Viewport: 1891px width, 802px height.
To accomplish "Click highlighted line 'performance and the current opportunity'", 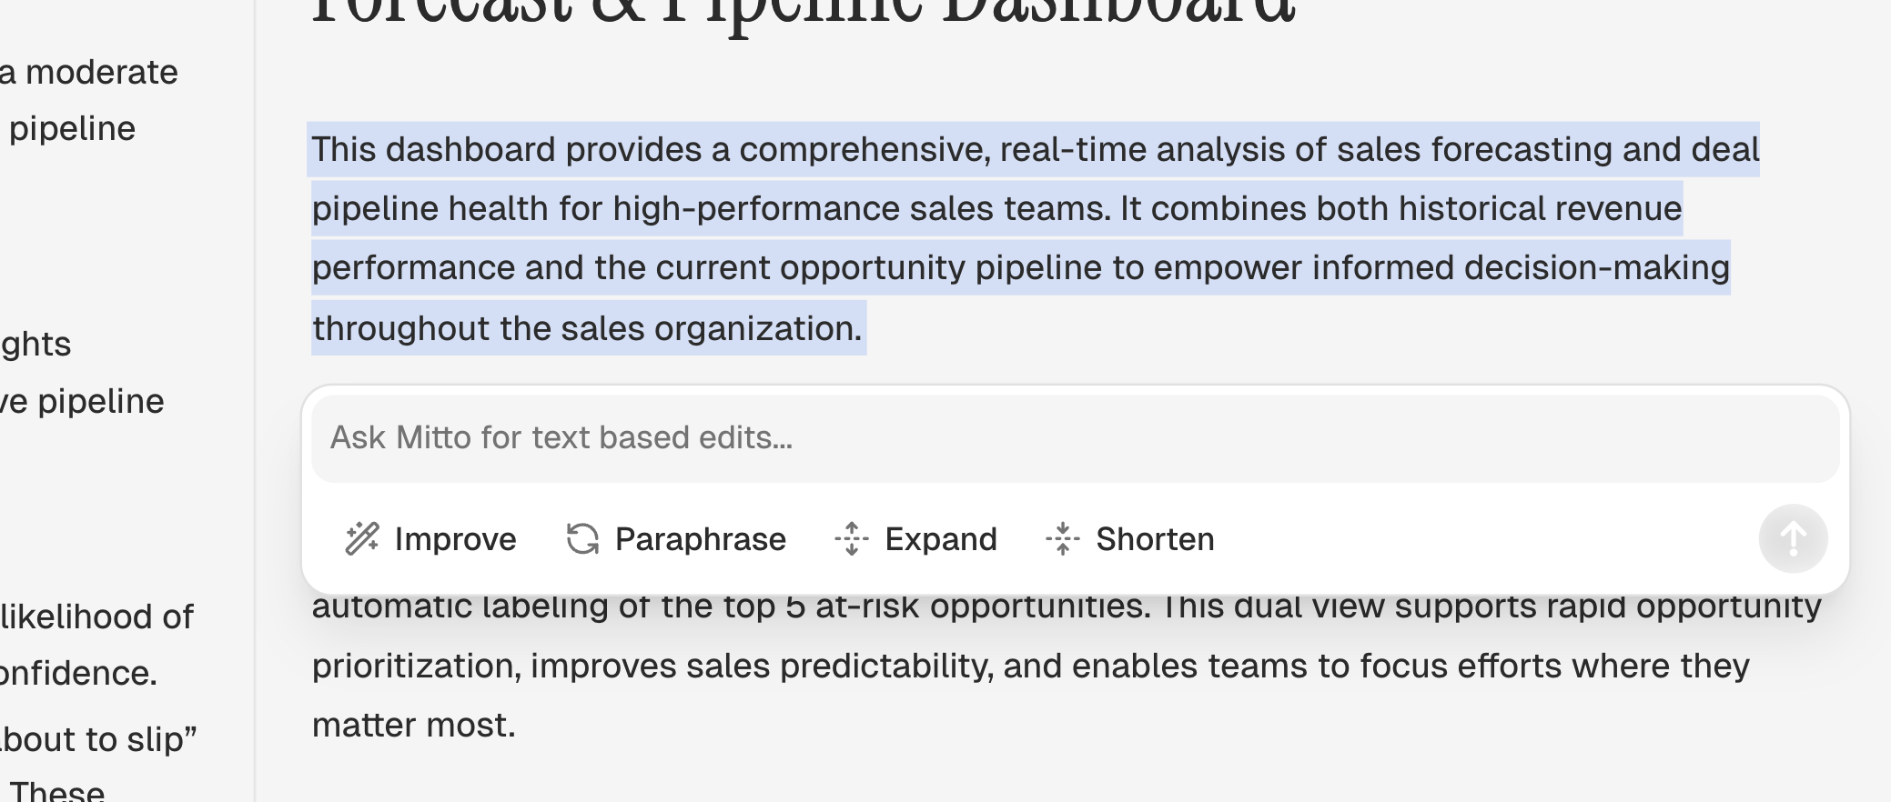I will (1020, 268).
